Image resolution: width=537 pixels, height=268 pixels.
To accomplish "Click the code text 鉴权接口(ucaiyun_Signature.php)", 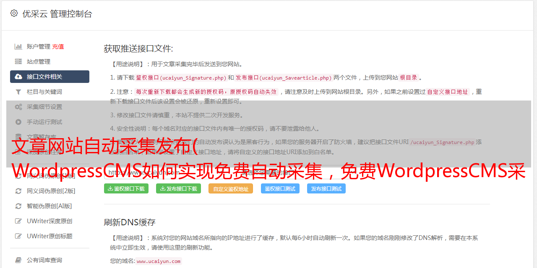I will pos(181,77).
